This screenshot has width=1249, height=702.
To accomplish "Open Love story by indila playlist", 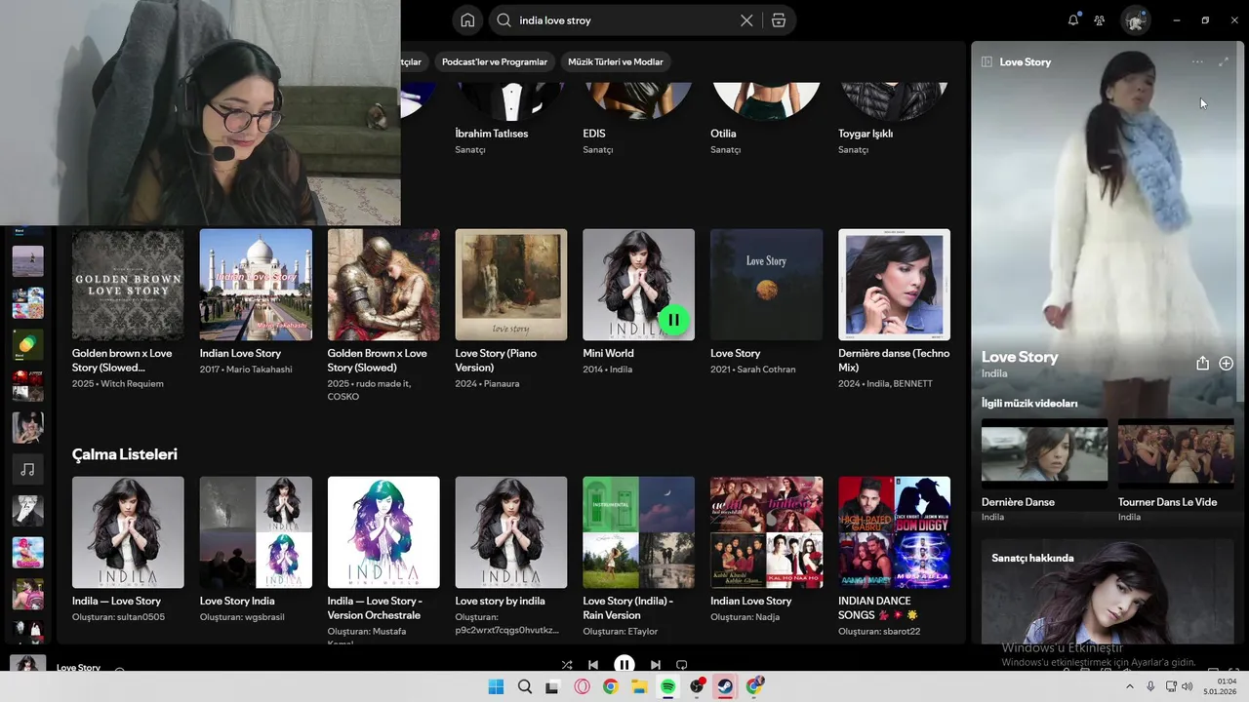I will click(511, 532).
